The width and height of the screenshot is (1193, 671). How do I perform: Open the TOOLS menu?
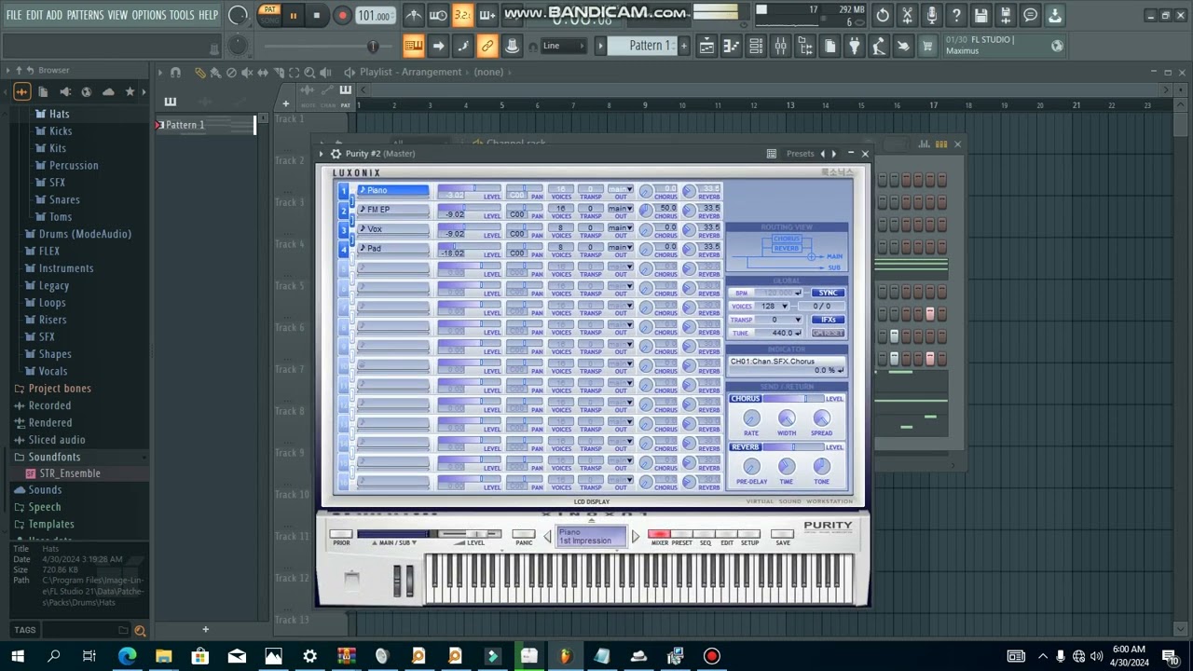tap(181, 15)
